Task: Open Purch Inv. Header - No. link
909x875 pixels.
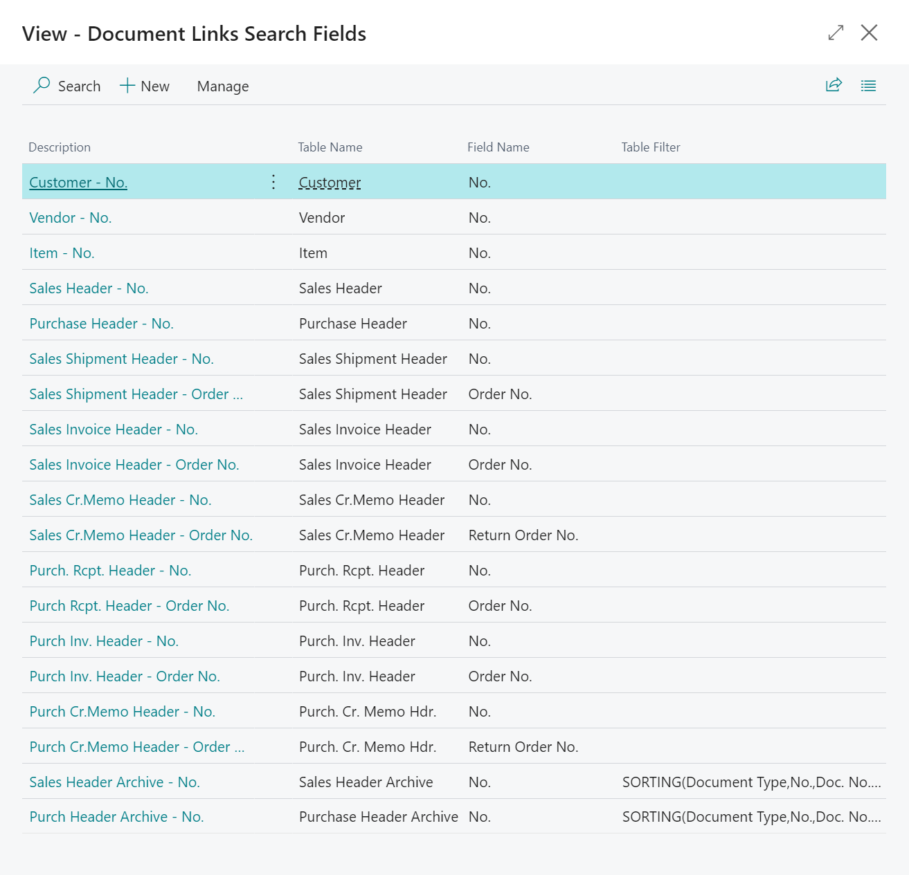Action: (104, 641)
